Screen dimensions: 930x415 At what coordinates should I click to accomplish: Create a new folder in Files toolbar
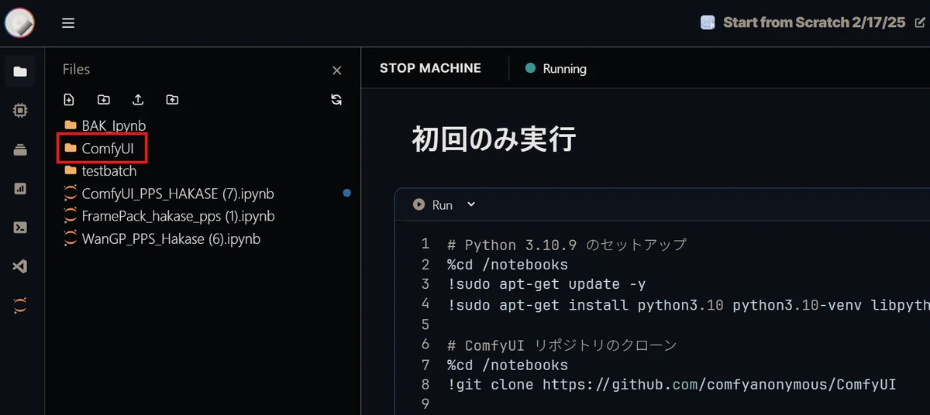[104, 100]
